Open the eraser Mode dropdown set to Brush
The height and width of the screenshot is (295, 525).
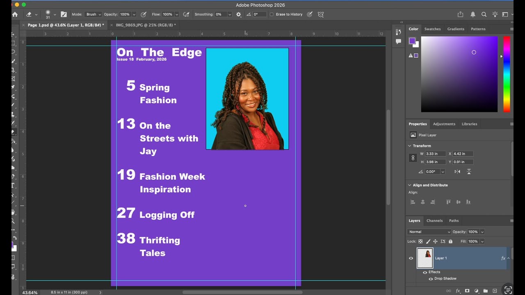(93, 14)
